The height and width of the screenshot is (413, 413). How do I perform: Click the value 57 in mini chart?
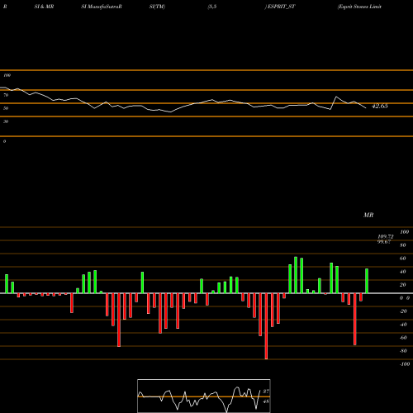(266, 391)
